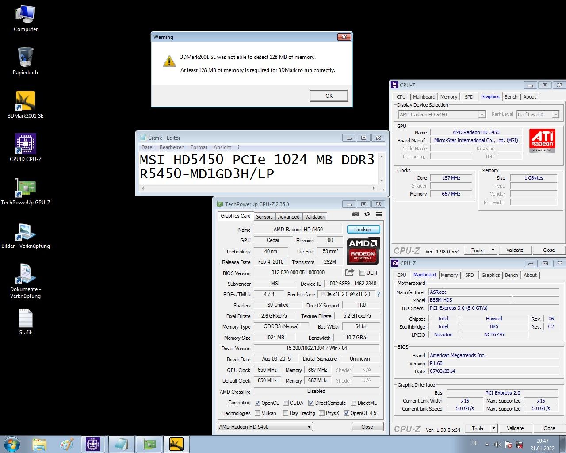This screenshot has height=453, width=566.
Task: Switch to the Sensors tab in GPU-Z
Action: coord(264,217)
